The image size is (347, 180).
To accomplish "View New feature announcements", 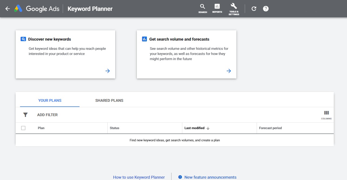I will pos(210,177).
